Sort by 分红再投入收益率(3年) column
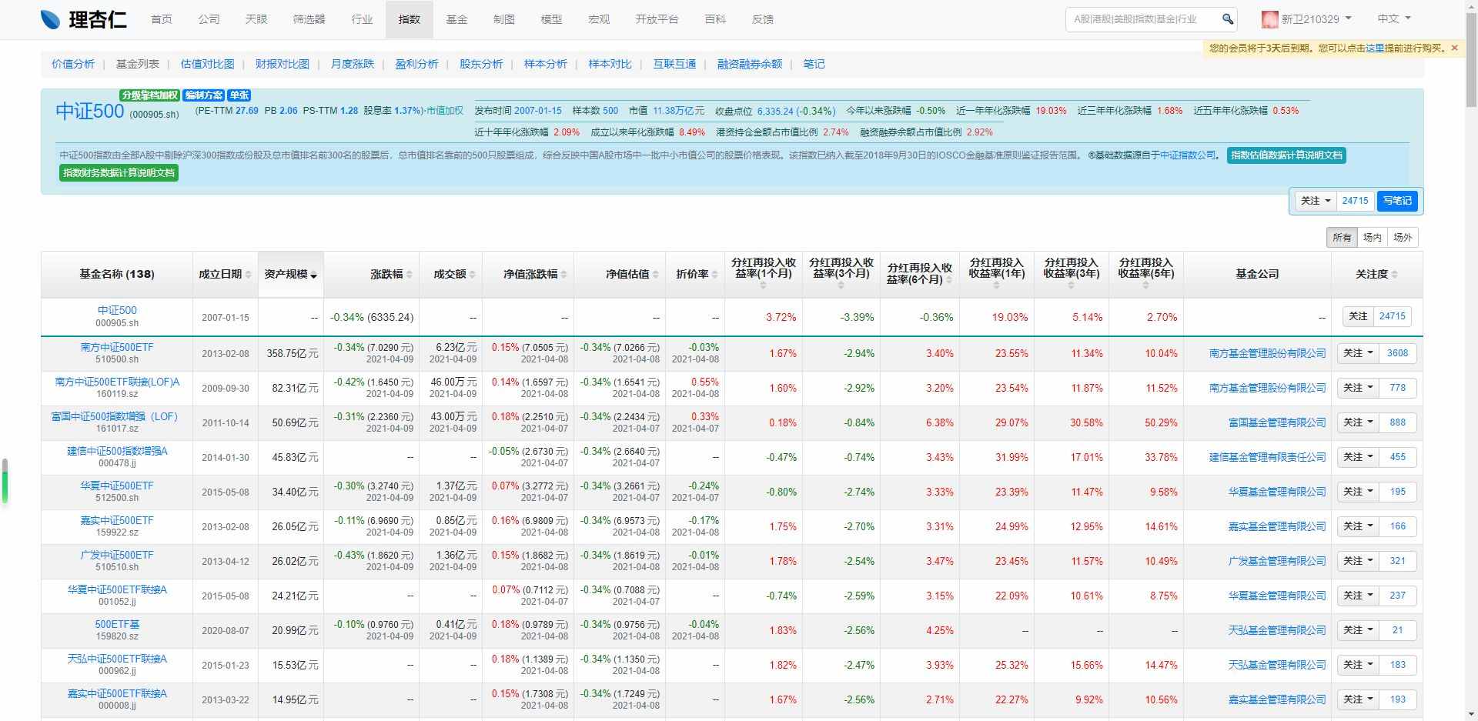 click(x=1071, y=285)
